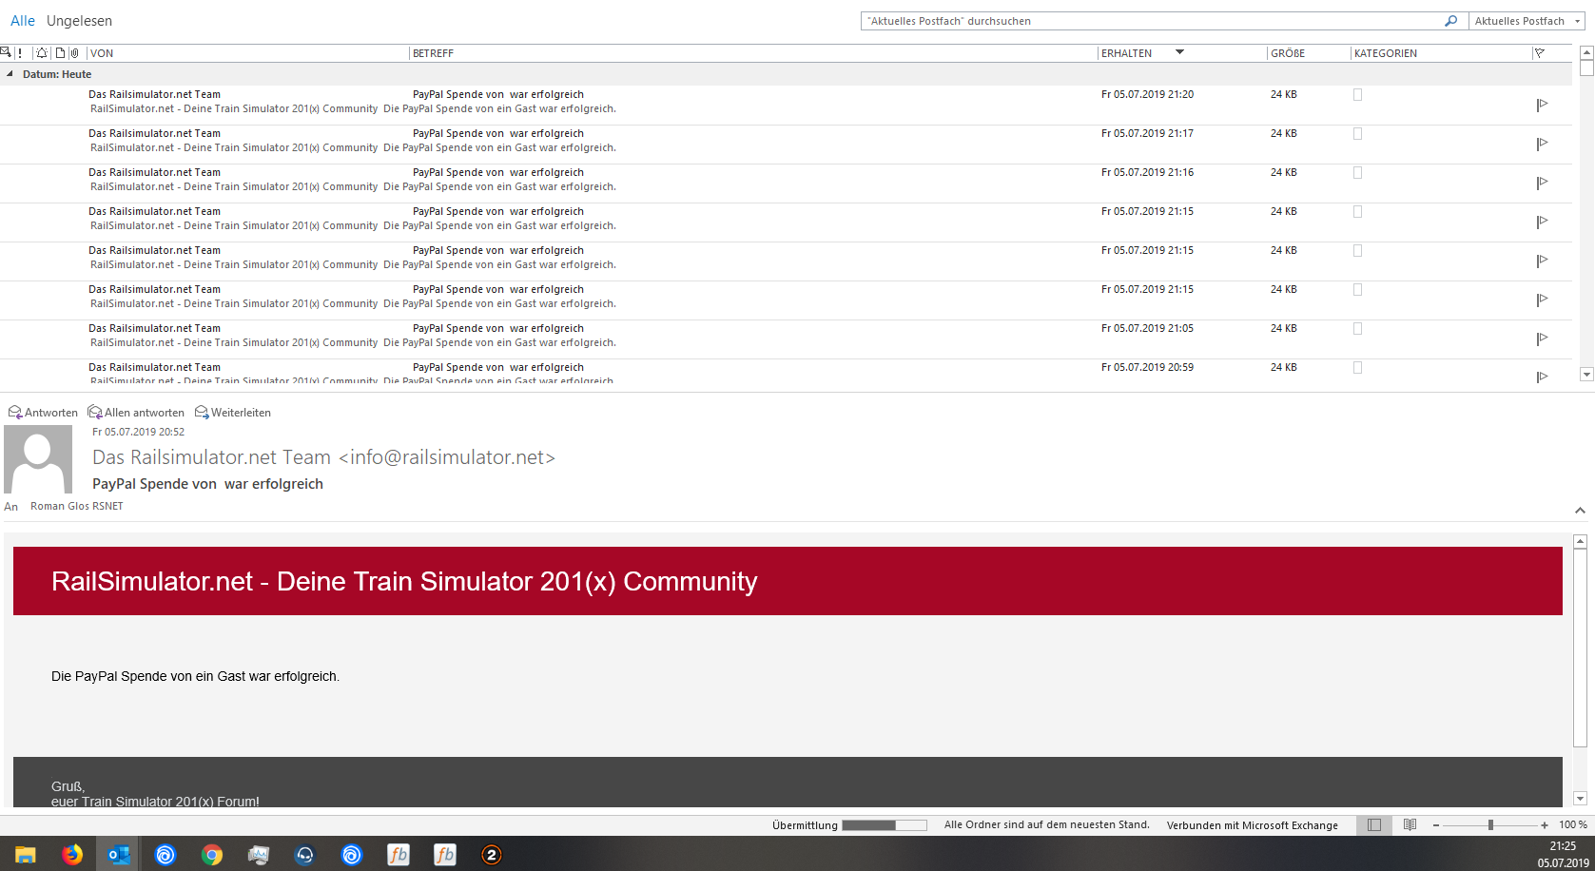The height and width of the screenshot is (871, 1595).
Task: Switch to reading view in status bar
Action: [x=1410, y=825]
